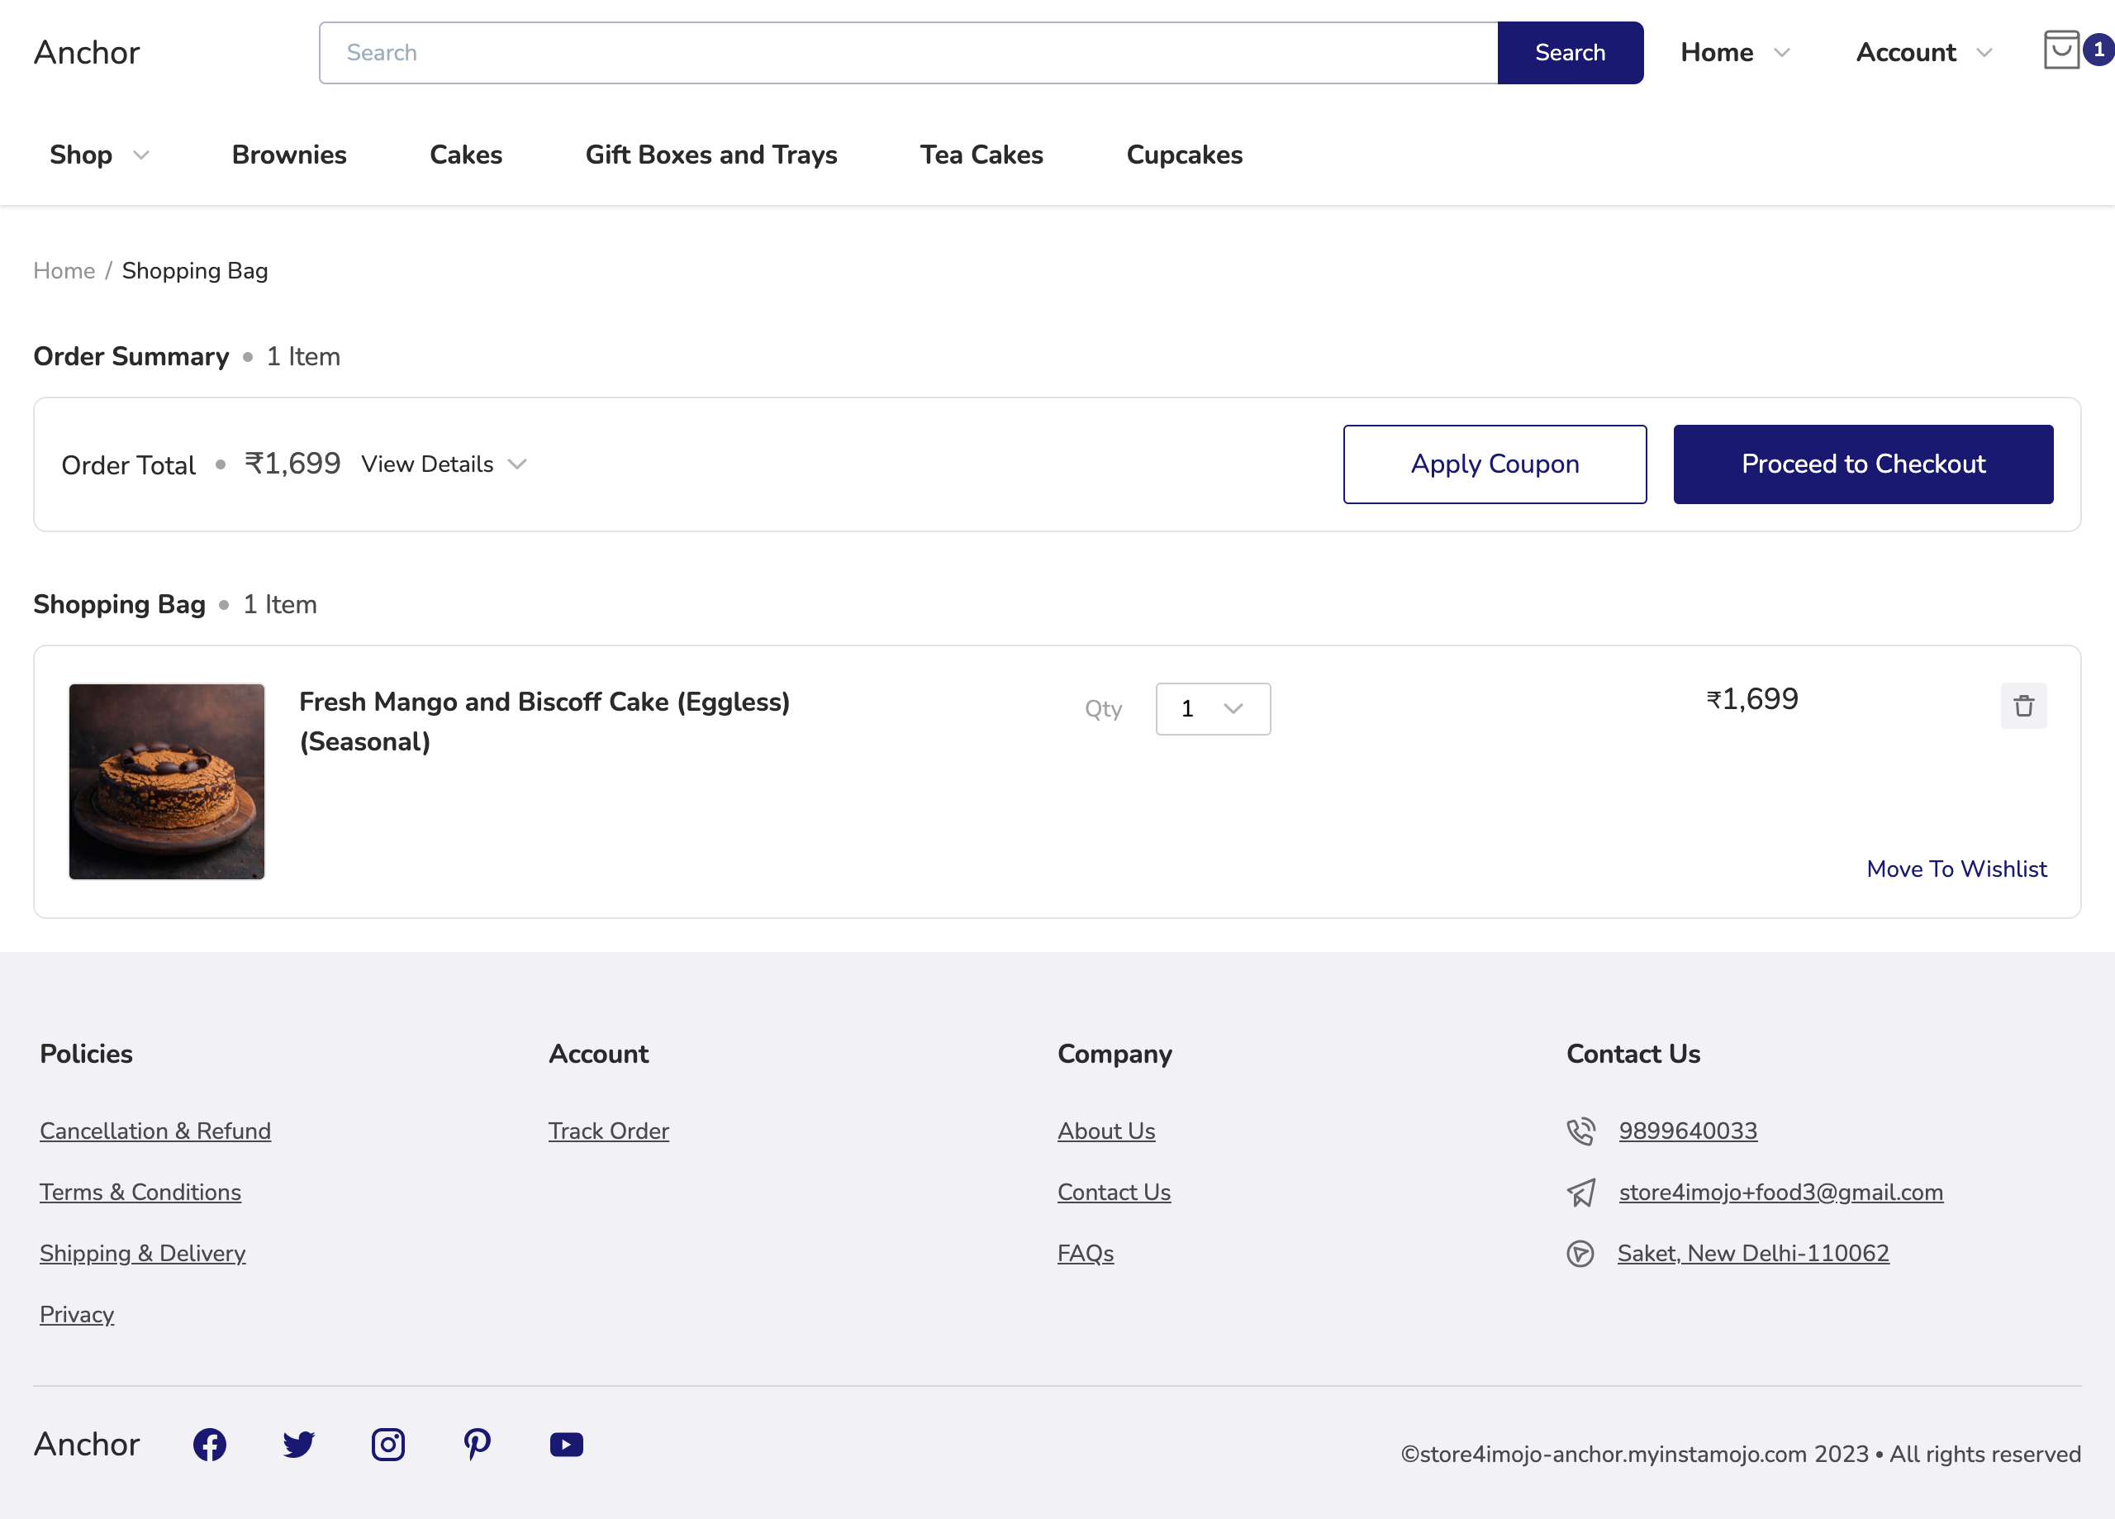Open the Facebook page icon
The image size is (2115, 1519).
point(210,1445)
